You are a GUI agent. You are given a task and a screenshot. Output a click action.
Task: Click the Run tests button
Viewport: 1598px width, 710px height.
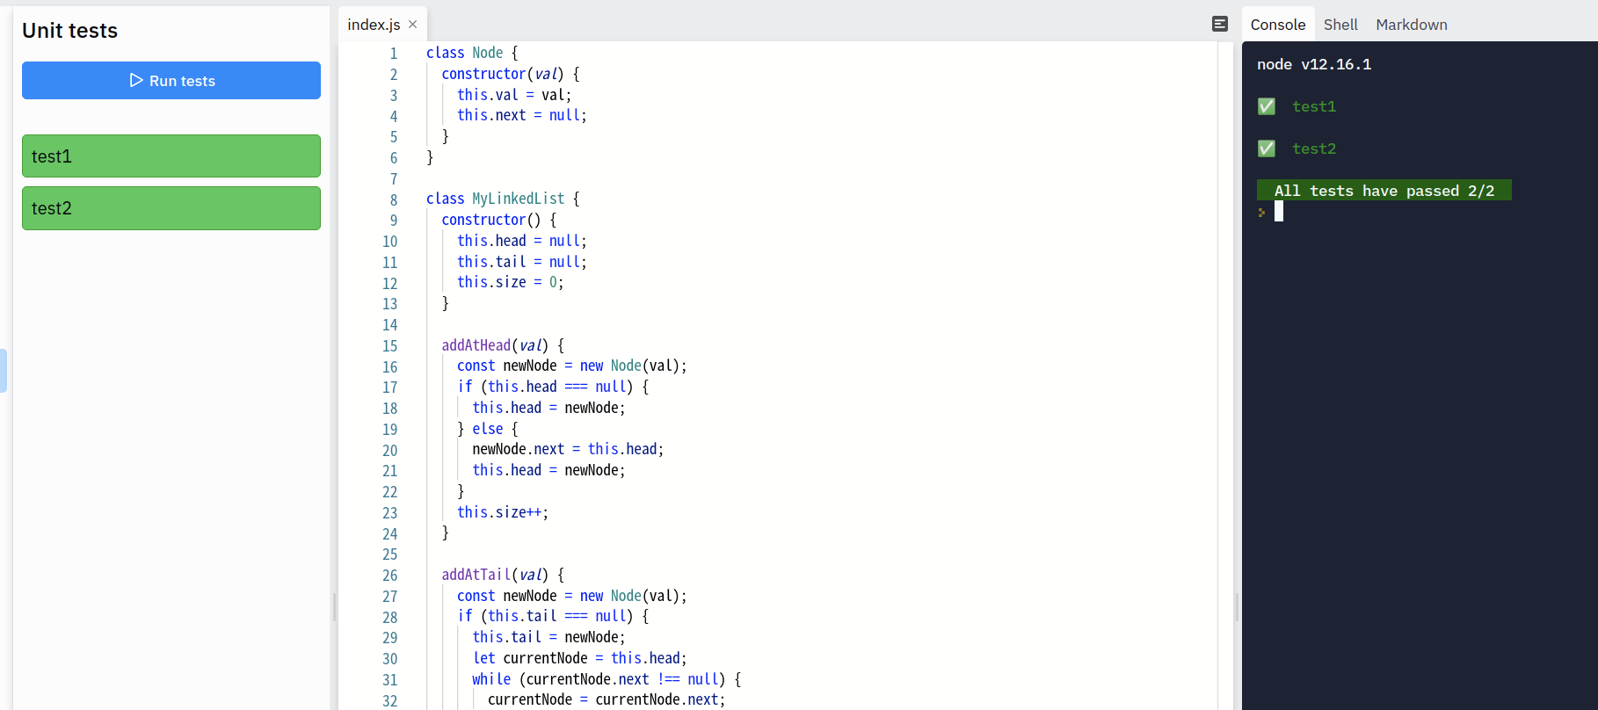click(171, 81)
